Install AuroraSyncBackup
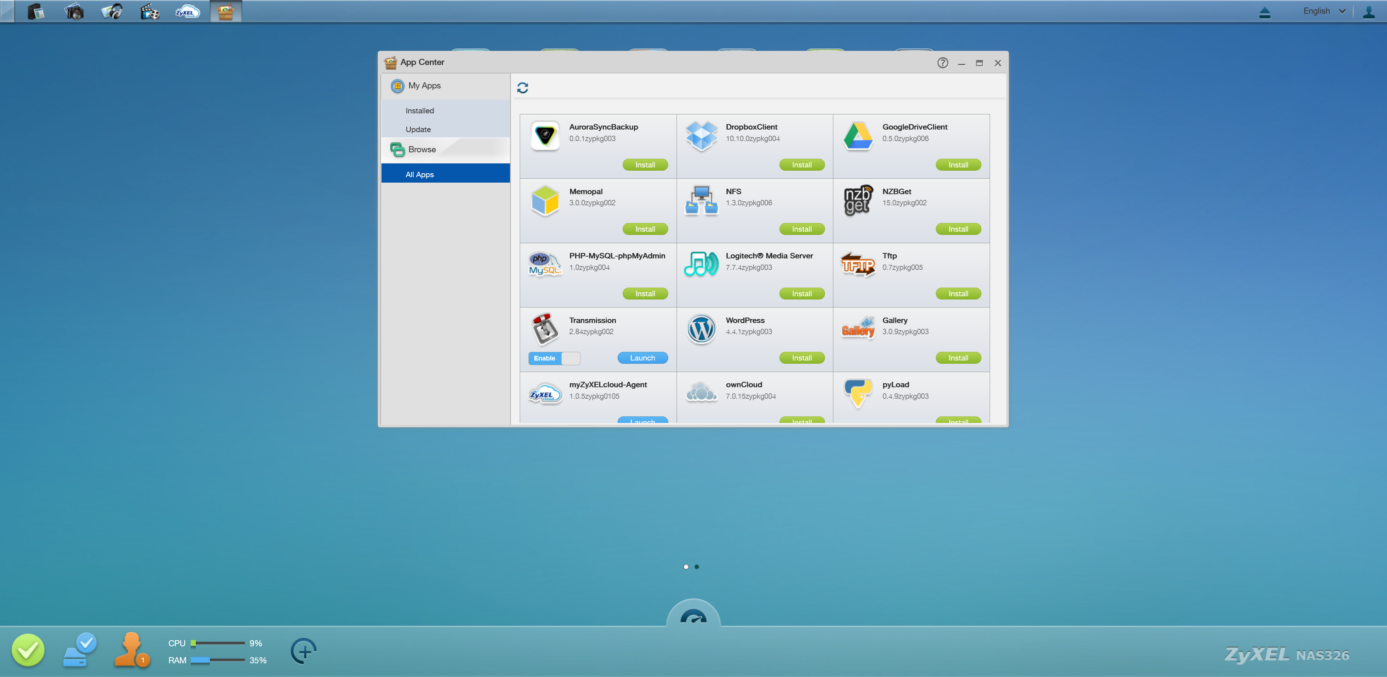The height and width of the screenshot is (677, 1387). (645, 165)
